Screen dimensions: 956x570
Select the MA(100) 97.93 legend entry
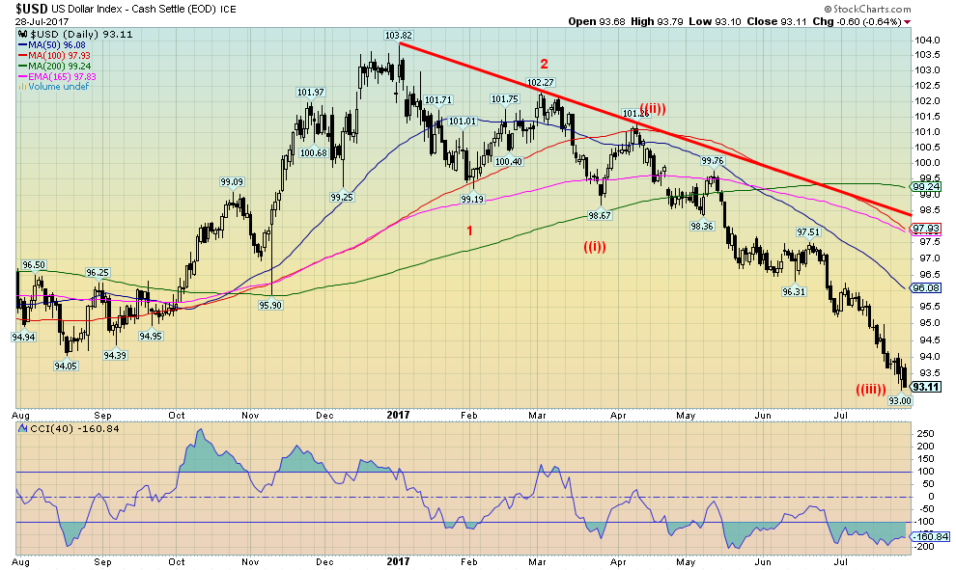click(57, 55)
